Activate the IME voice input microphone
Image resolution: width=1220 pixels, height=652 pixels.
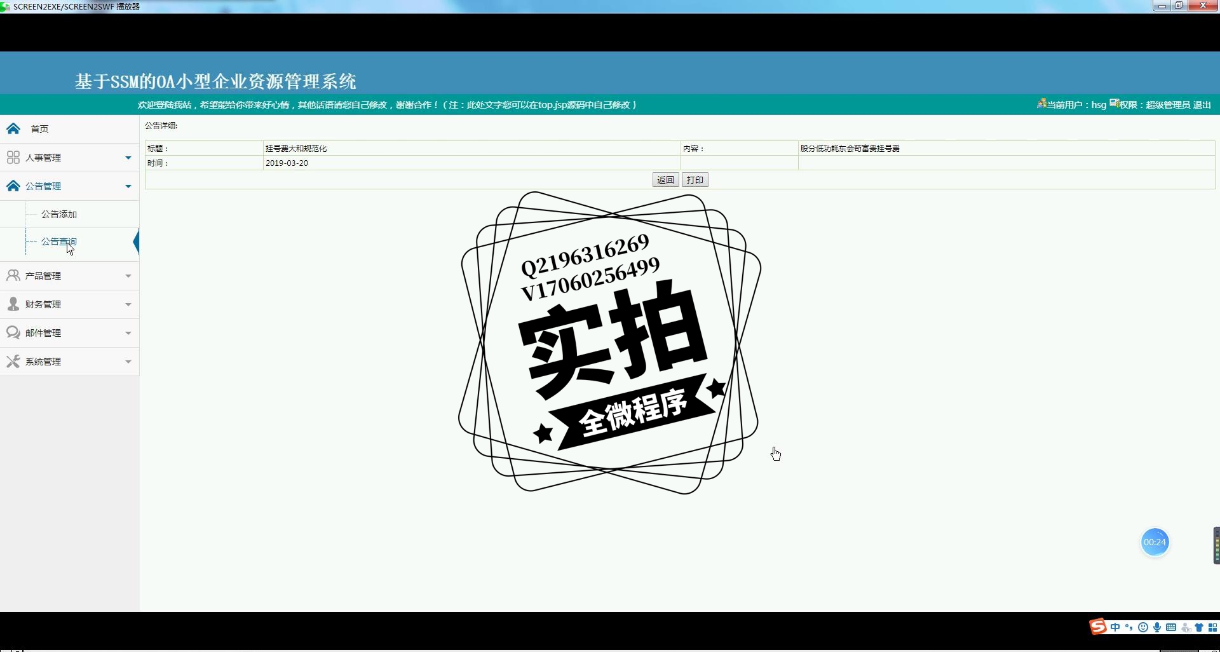(x=1157, y=627)
